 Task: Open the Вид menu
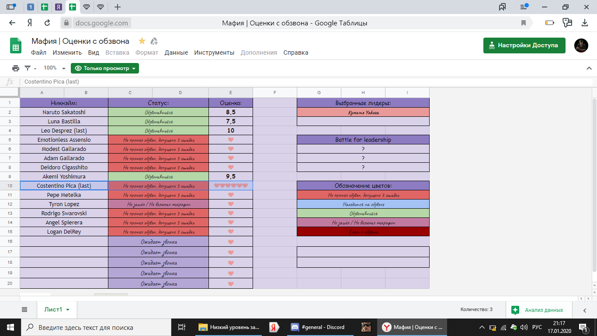click(94, 52)
